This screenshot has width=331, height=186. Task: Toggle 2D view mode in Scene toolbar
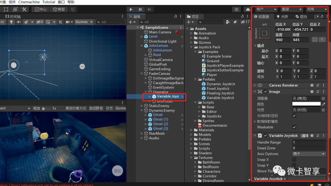2,22
